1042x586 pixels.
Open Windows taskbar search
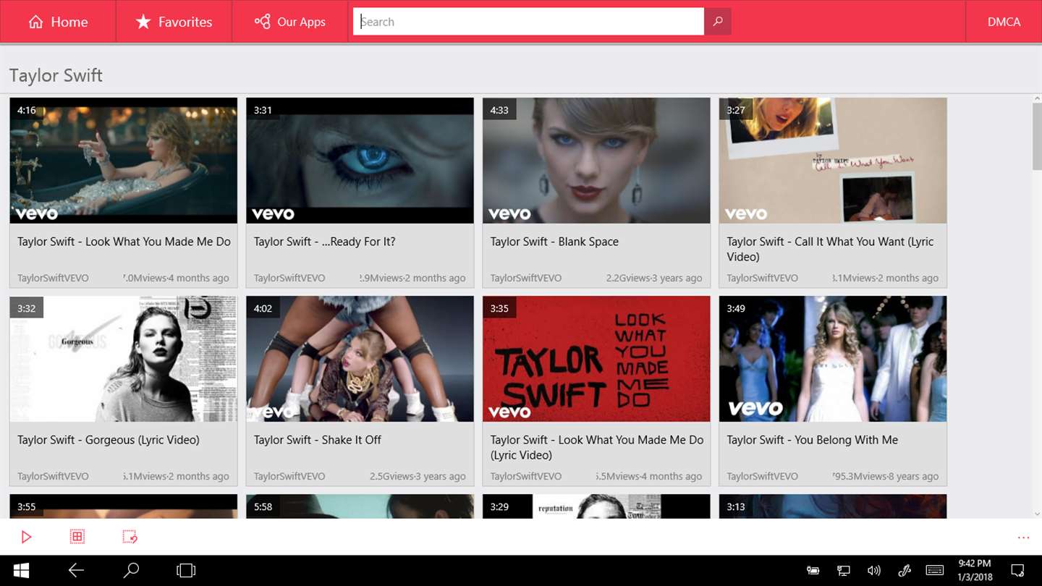pos(131,571)
